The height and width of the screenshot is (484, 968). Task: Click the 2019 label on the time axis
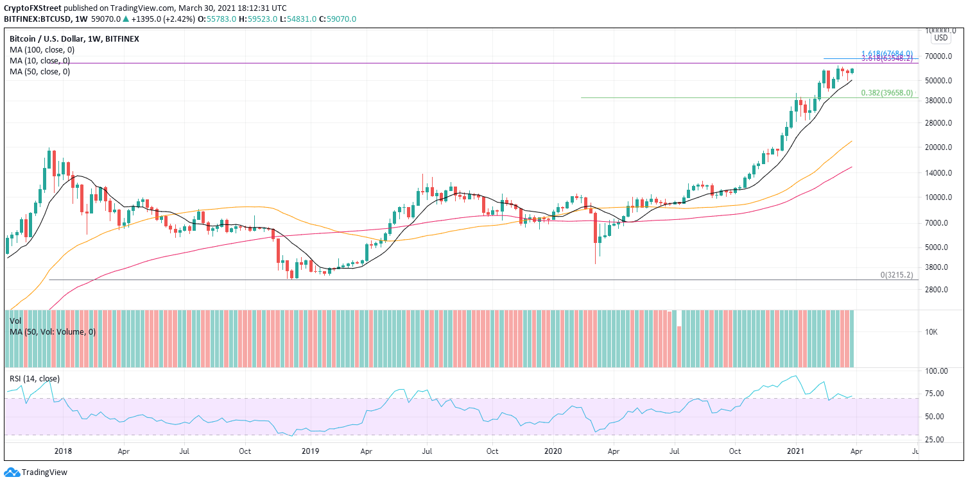pos(309,451)
